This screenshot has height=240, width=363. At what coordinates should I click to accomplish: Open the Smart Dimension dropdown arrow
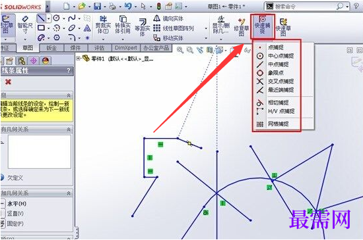coord(25,39)
